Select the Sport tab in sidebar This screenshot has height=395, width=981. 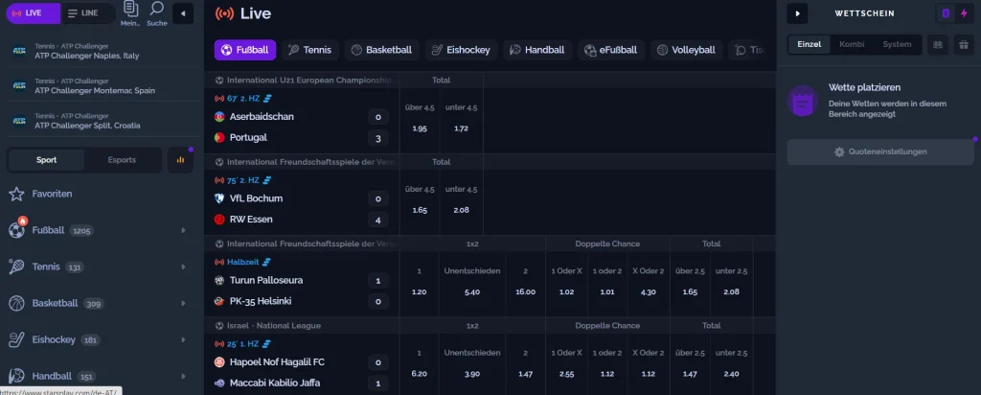[x=46, y=159]
